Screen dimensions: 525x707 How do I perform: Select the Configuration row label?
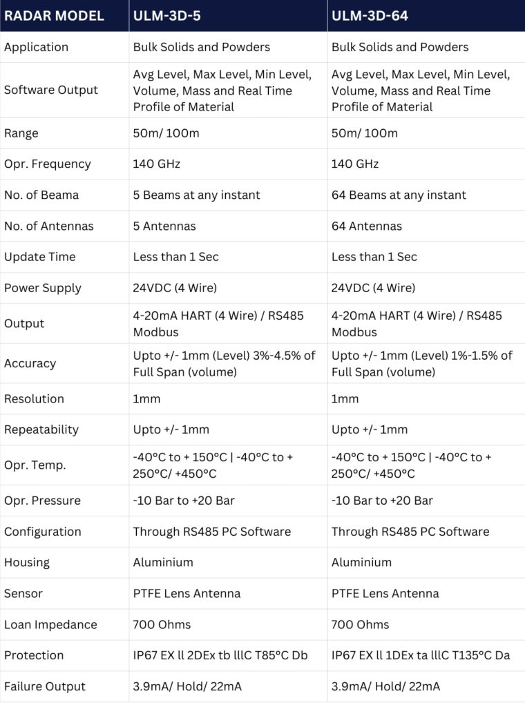tap(42, 532)
